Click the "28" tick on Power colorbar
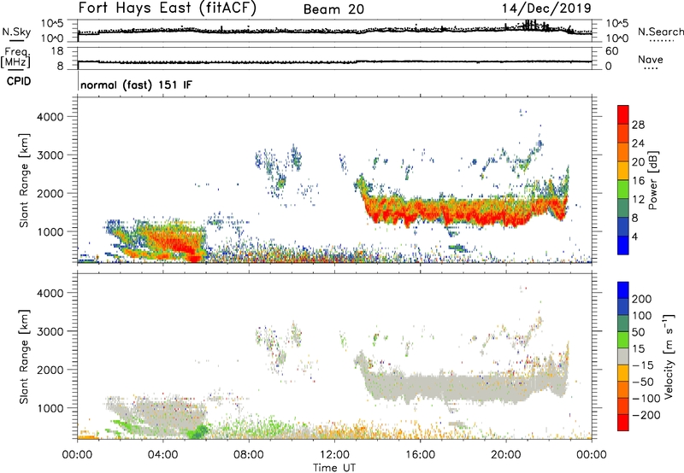Image resolution: width=684 pixels, height=473 pixels. point(638,125)
